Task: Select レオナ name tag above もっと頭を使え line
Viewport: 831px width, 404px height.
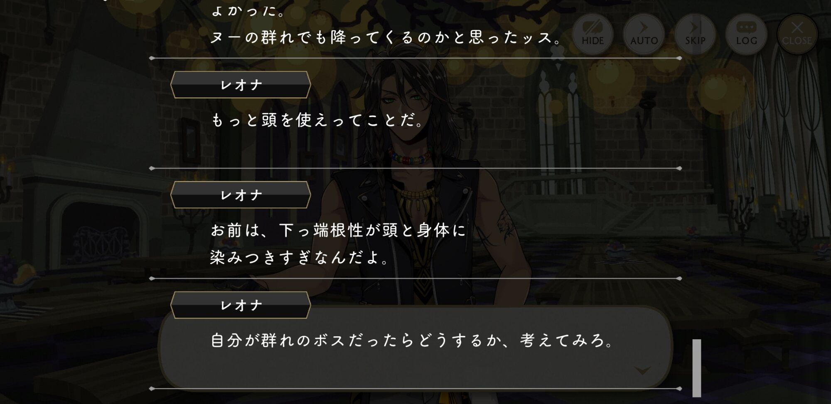Action: coord(241,85)
